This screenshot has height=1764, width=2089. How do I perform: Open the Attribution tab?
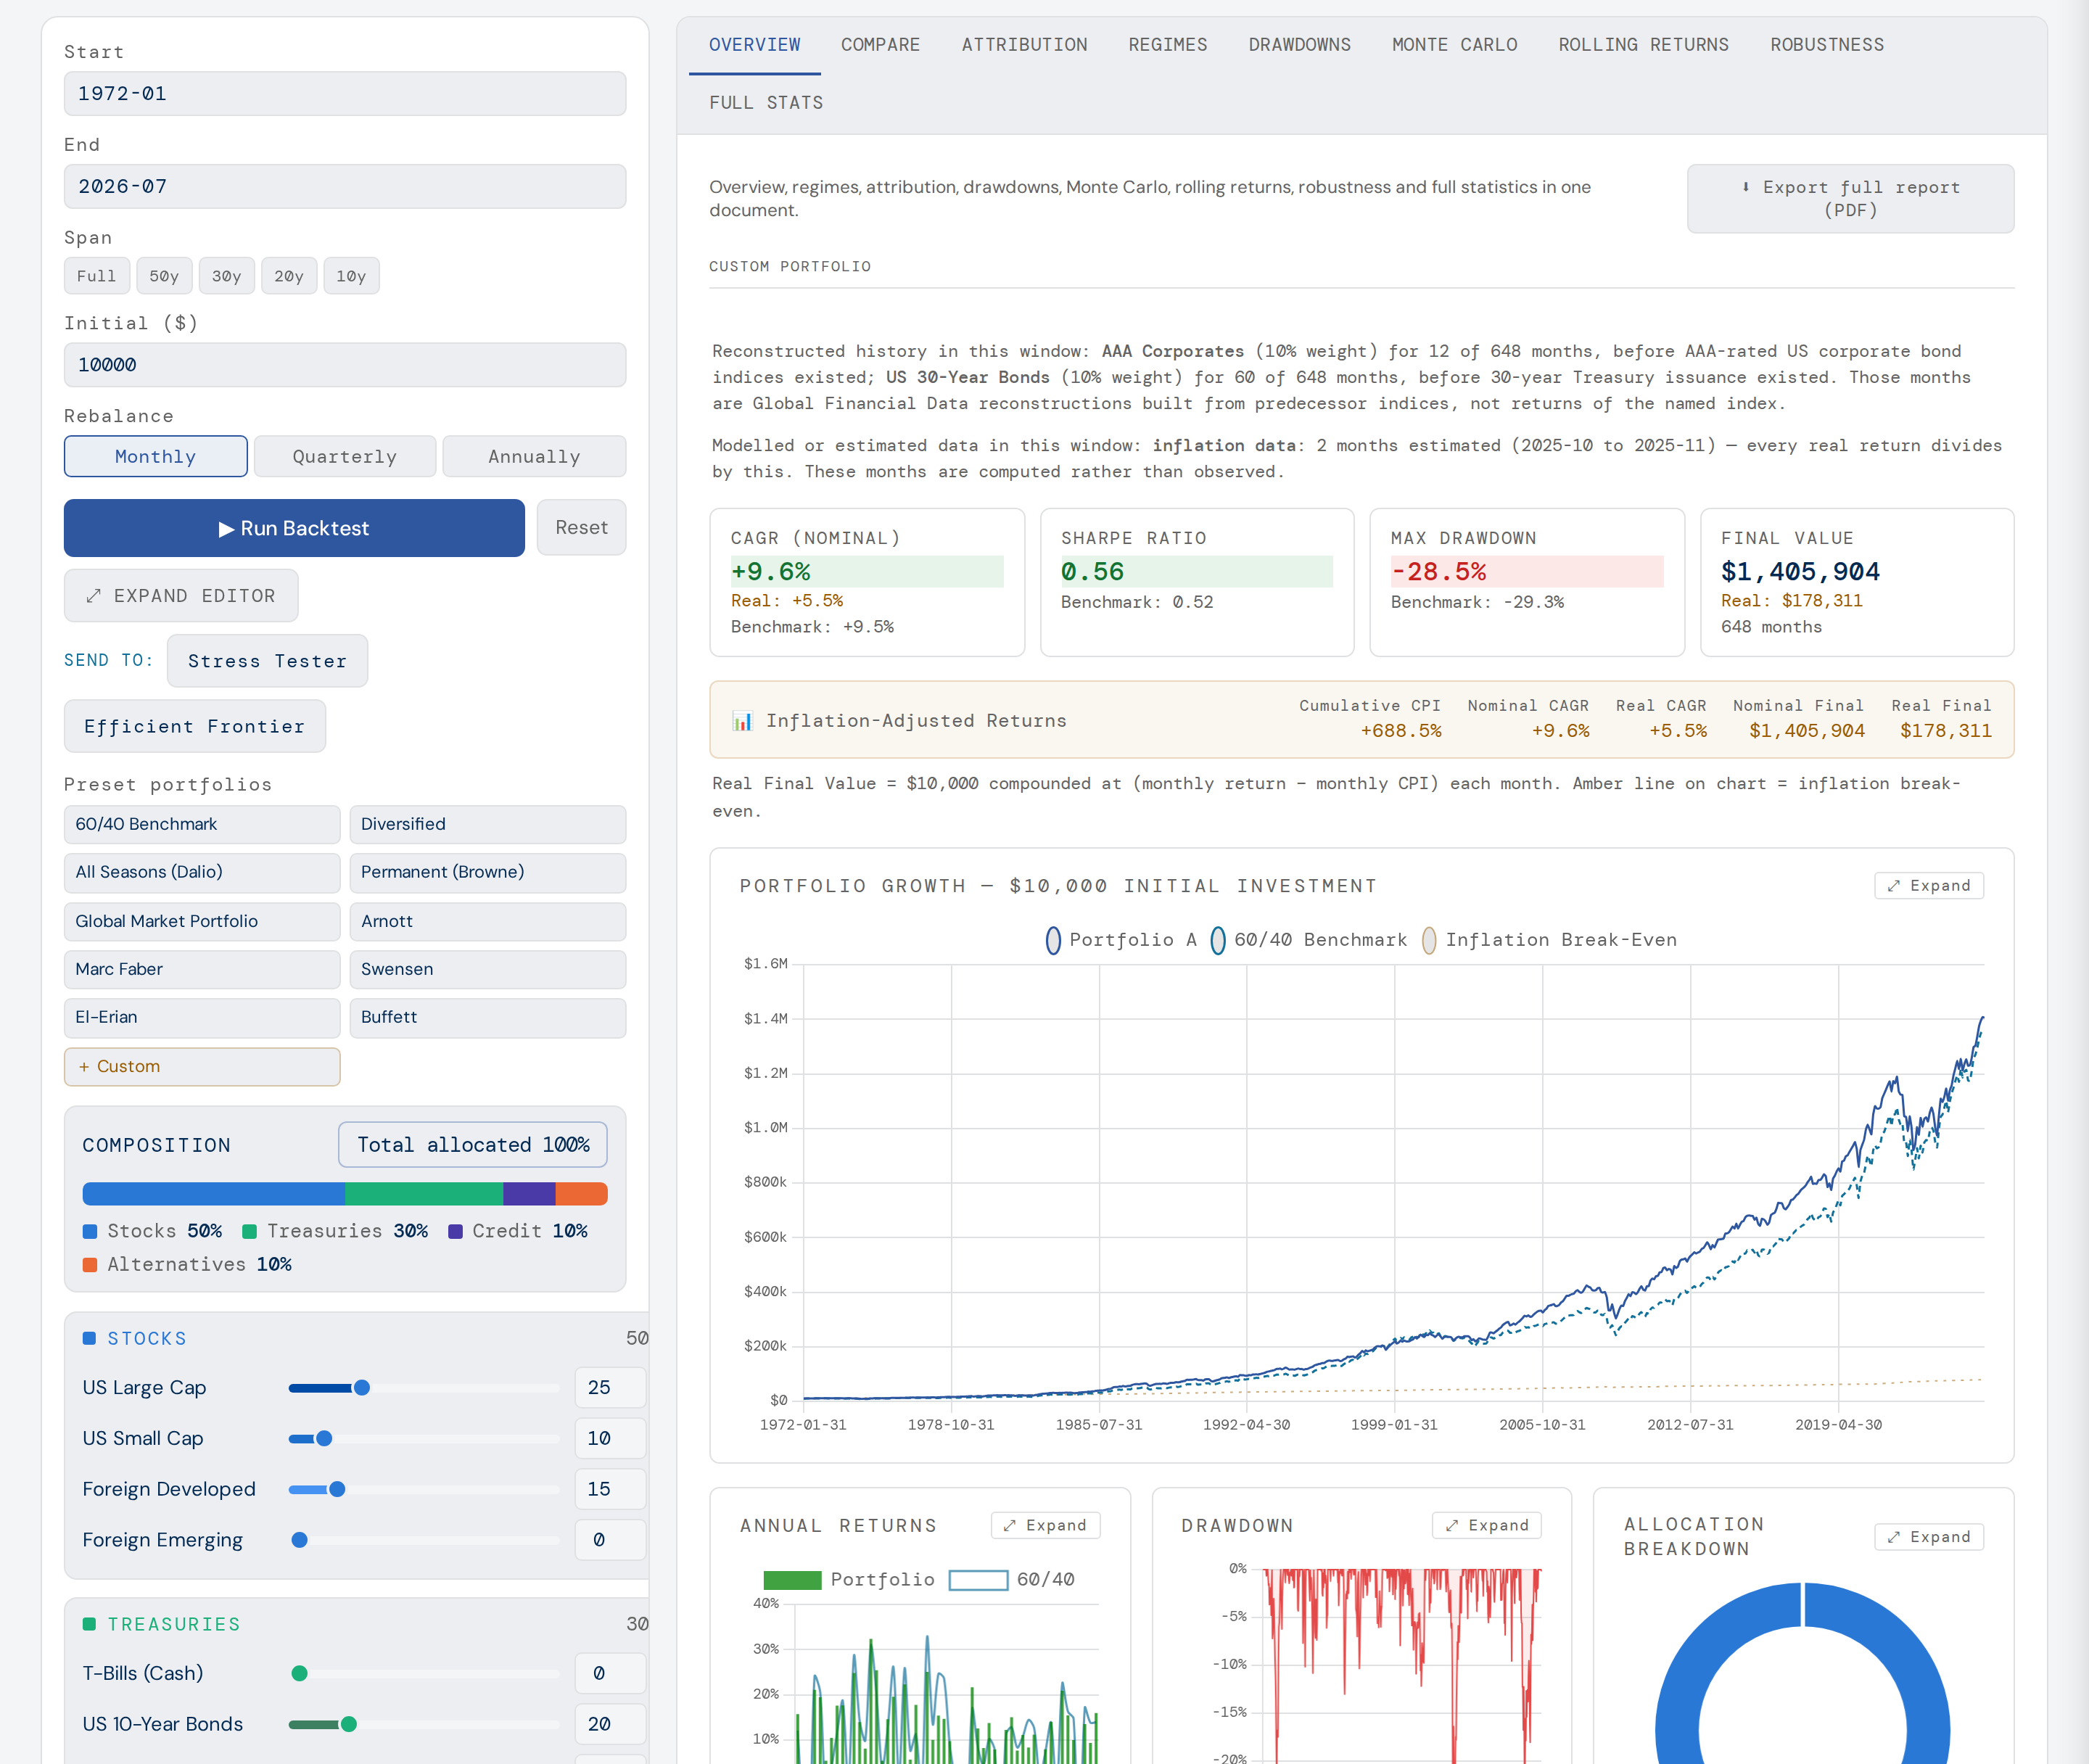pyautogui.click(x=1025, y=45)
